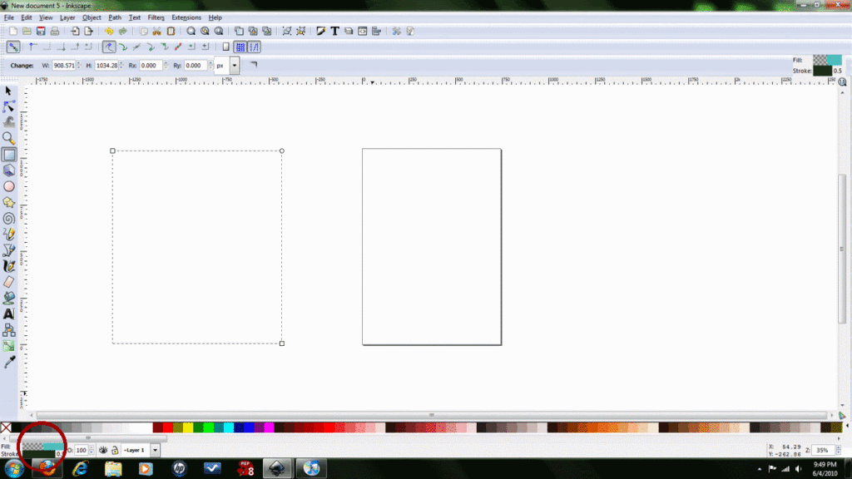Click the make corners sharp button
The width and height of the screenshot is (852, 479).
click(254, 65)
